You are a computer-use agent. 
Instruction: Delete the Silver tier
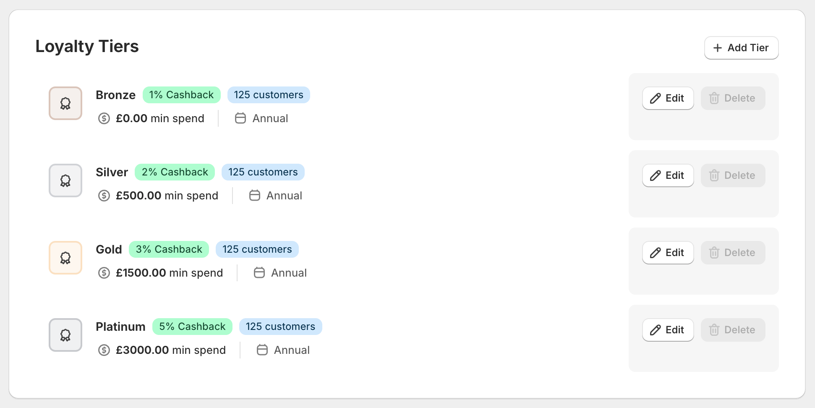click(x=733, y=175)
